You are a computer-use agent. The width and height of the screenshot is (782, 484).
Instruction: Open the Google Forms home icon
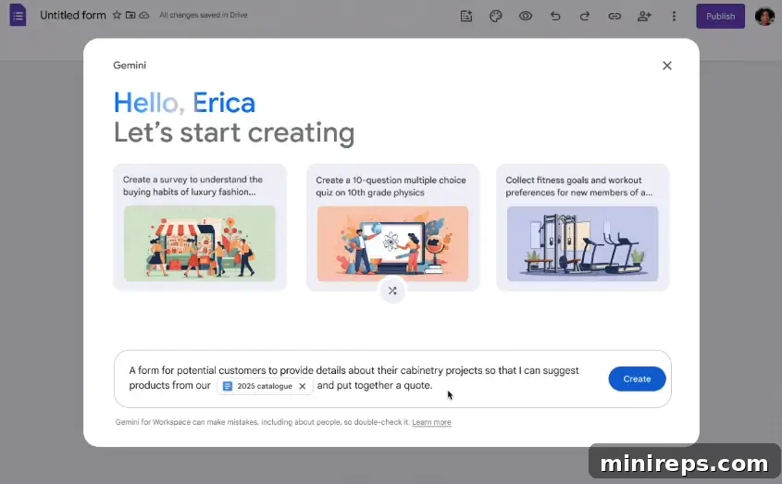click(18, 15)
